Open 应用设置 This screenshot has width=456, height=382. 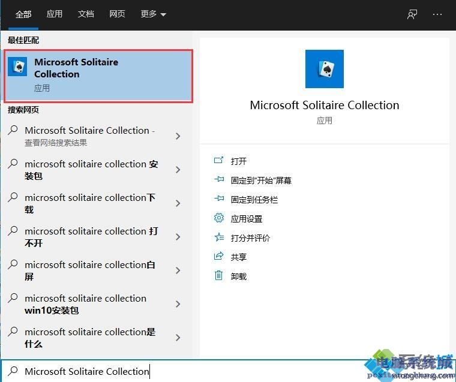click(x=247, y=219)
